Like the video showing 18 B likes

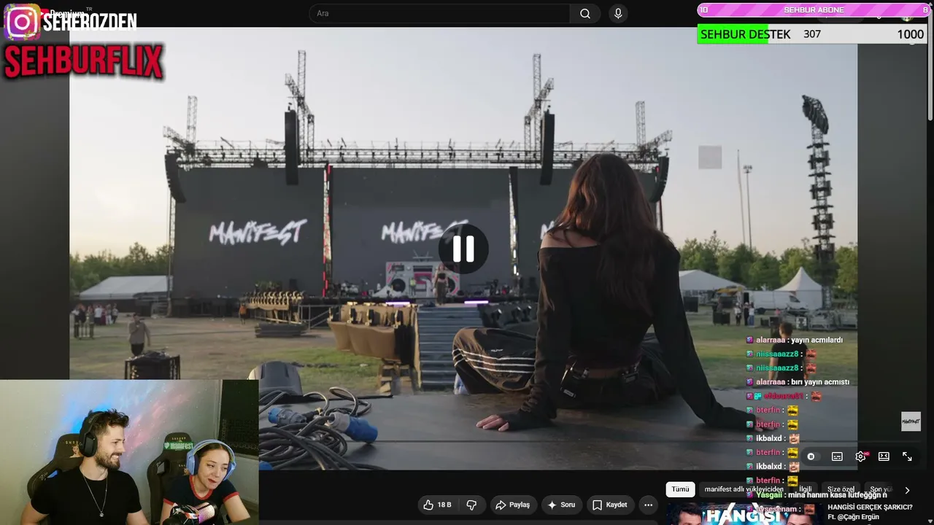[x=437, y=505]
